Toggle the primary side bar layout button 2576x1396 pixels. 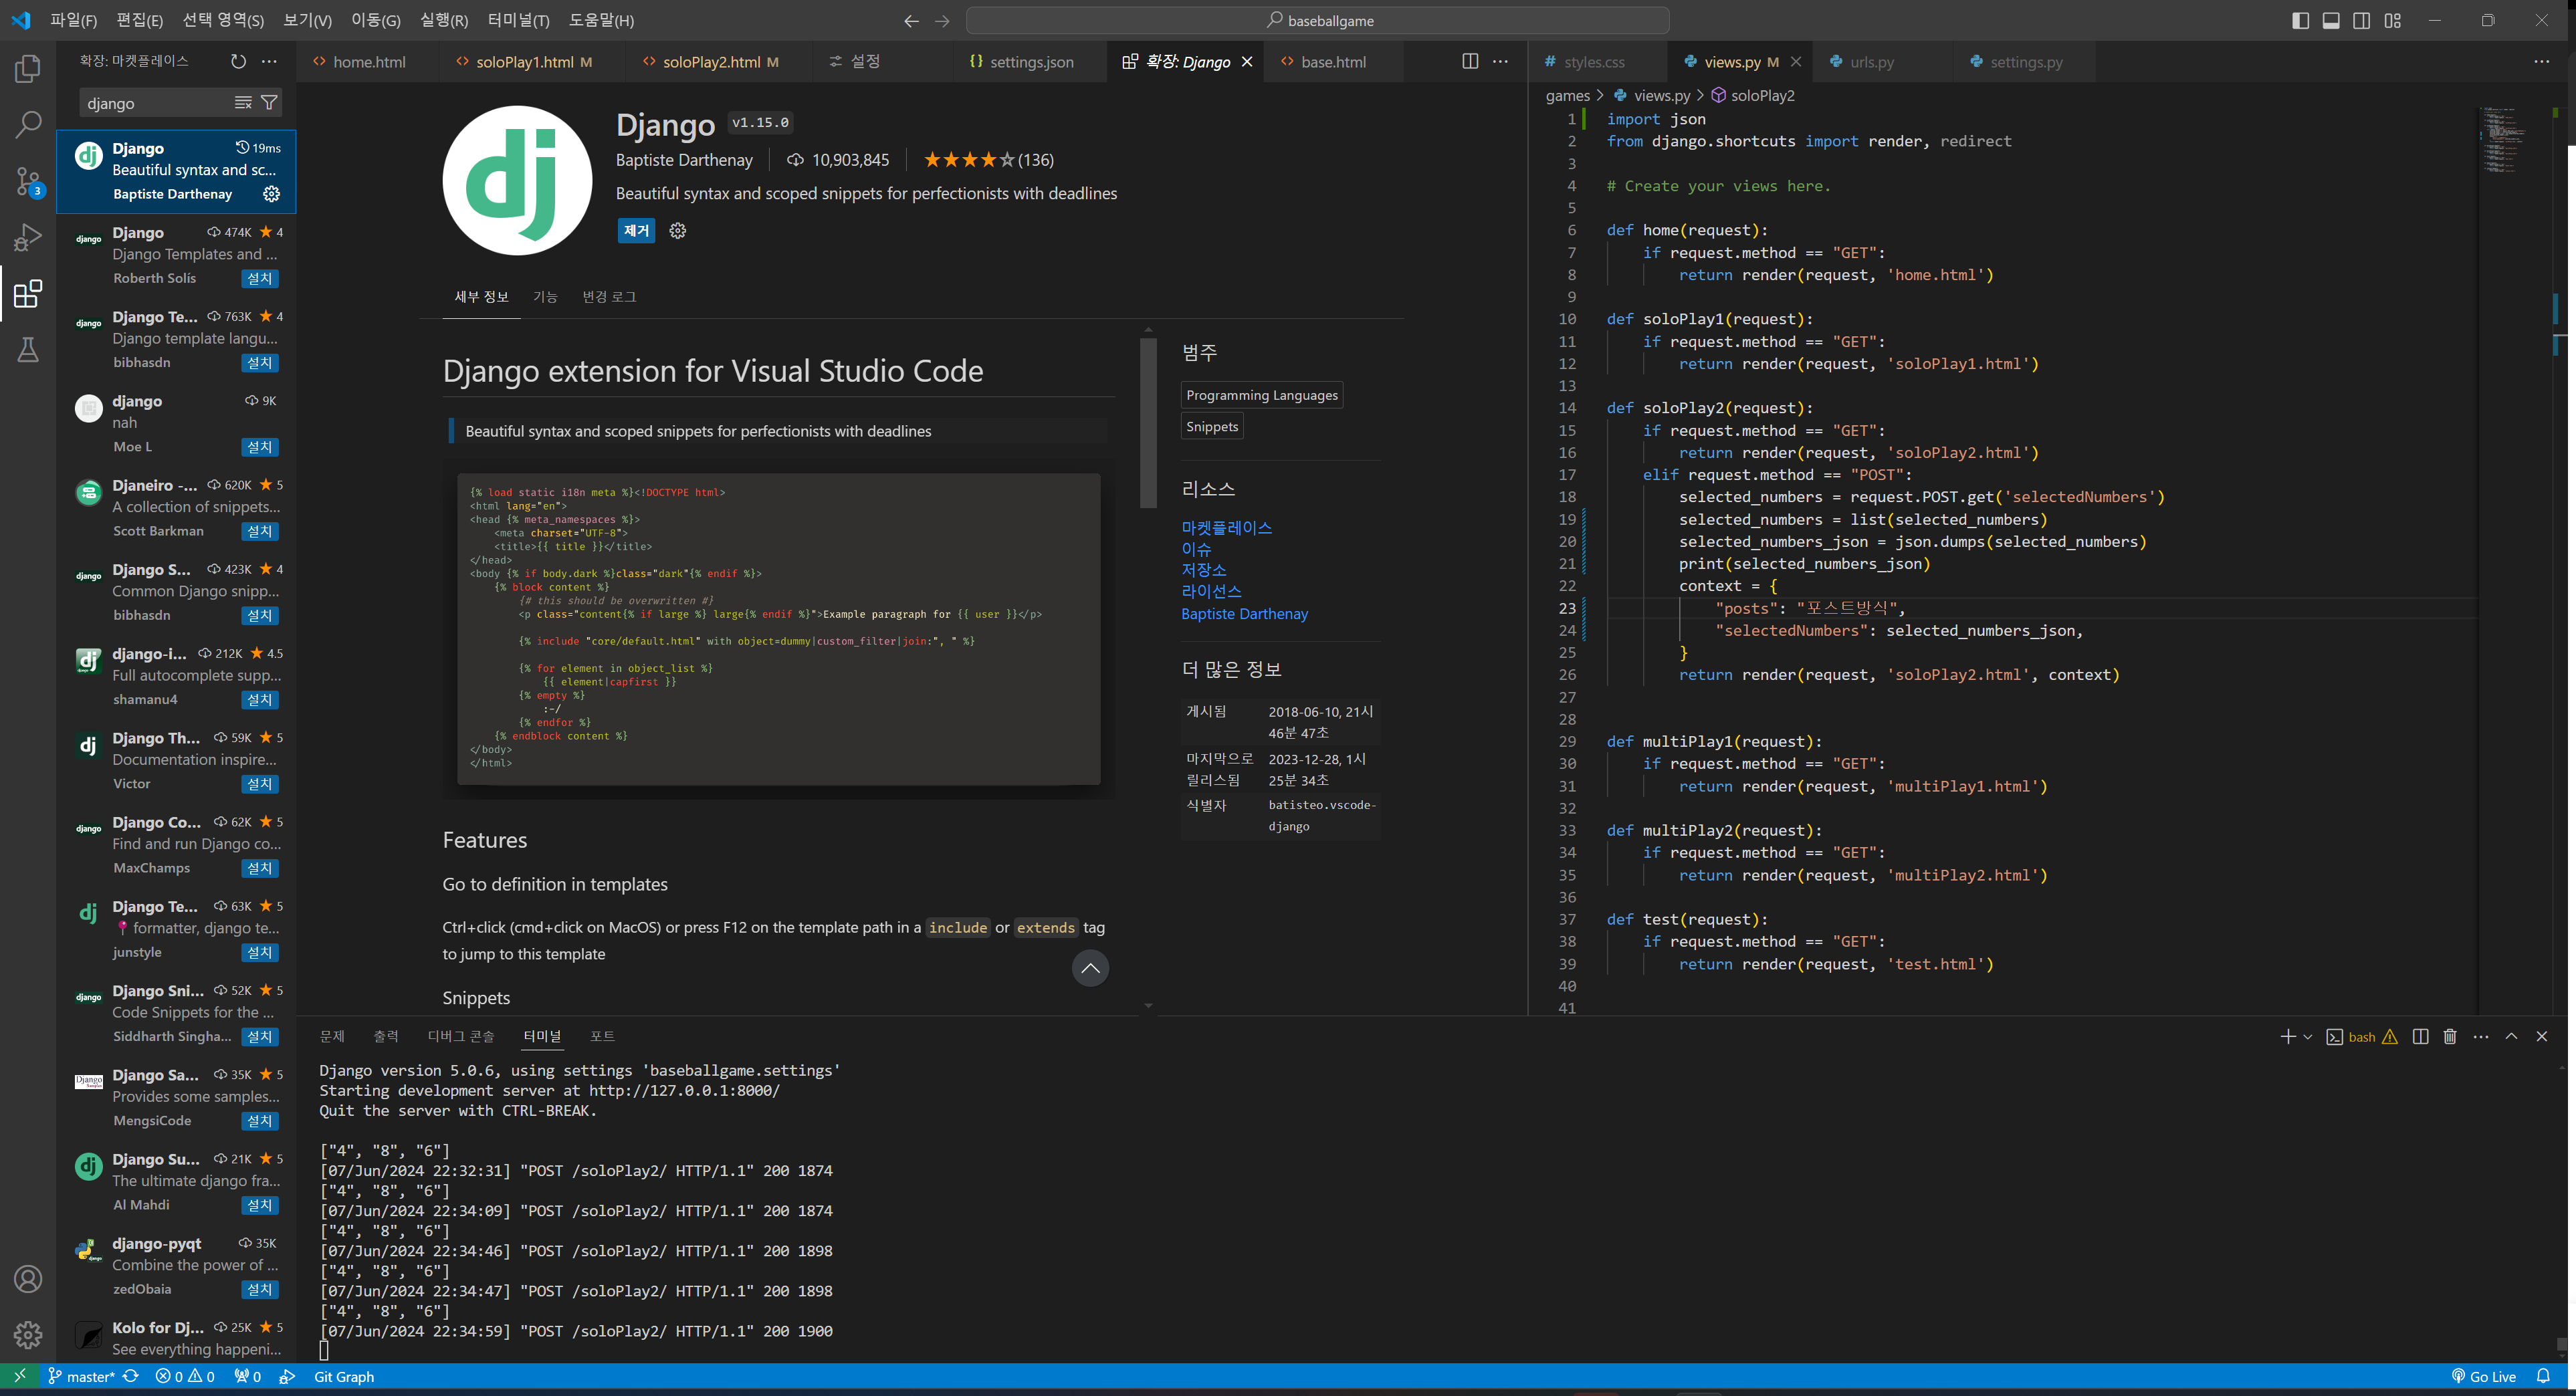pos(2300,20)
